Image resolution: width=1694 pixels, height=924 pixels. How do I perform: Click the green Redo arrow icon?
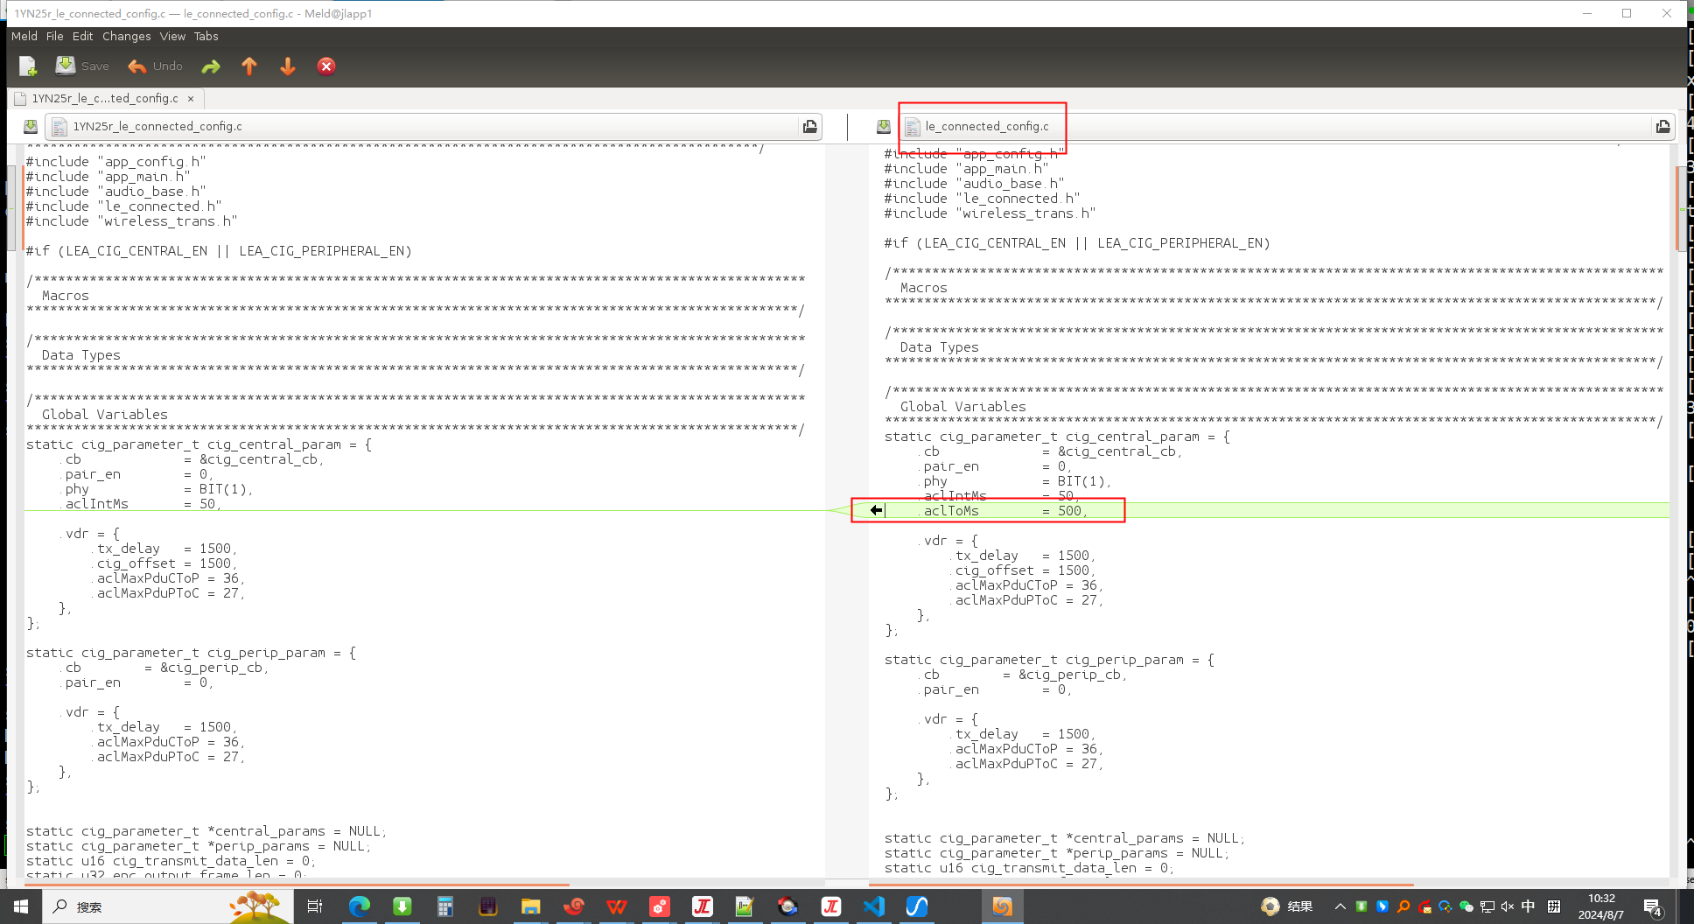tap(211, 66)
